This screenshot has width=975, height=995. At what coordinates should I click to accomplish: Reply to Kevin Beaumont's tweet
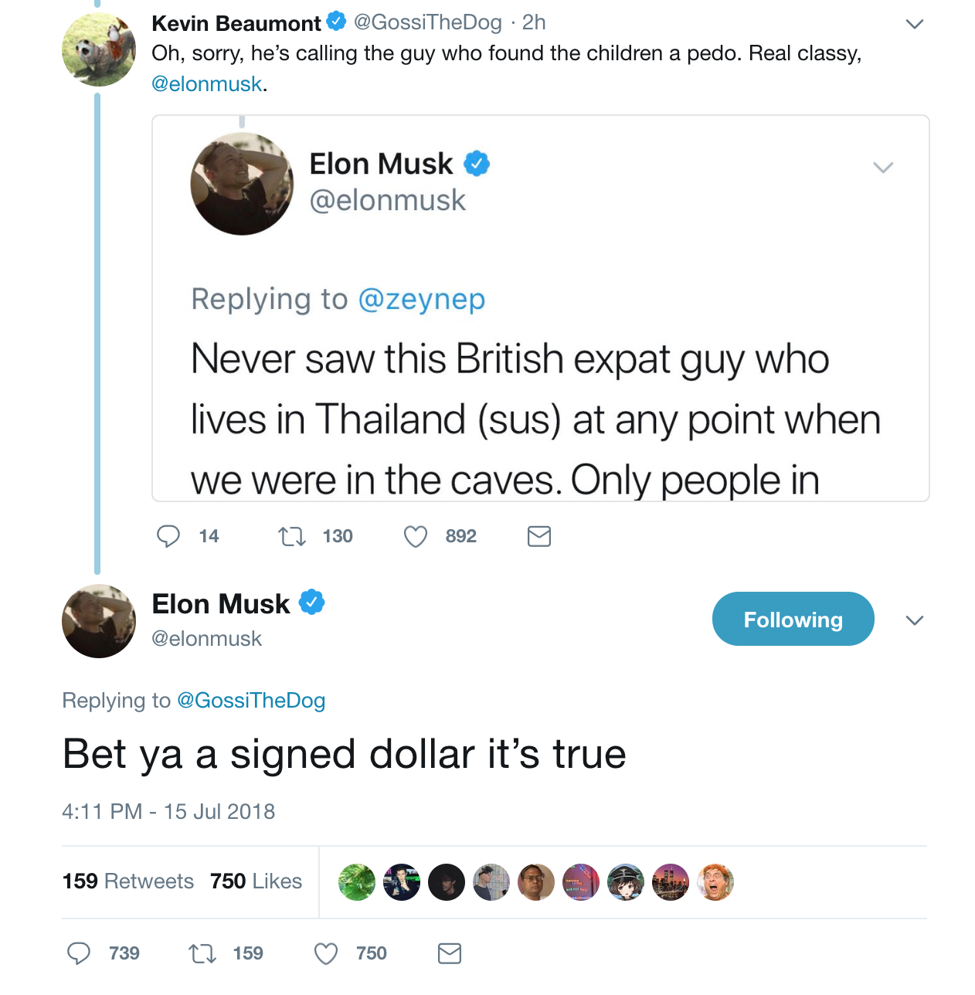[168, 536]
